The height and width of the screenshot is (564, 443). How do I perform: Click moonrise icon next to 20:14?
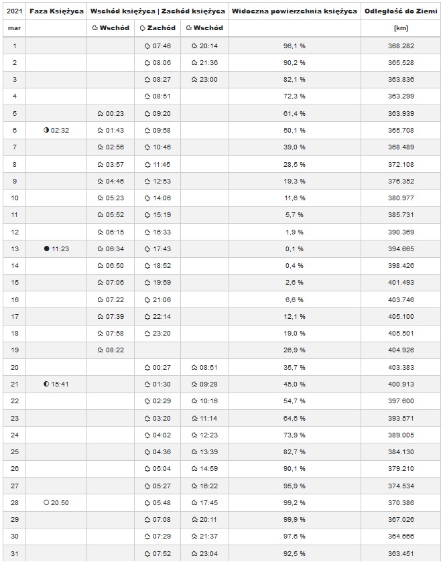(x=194, y=46)
